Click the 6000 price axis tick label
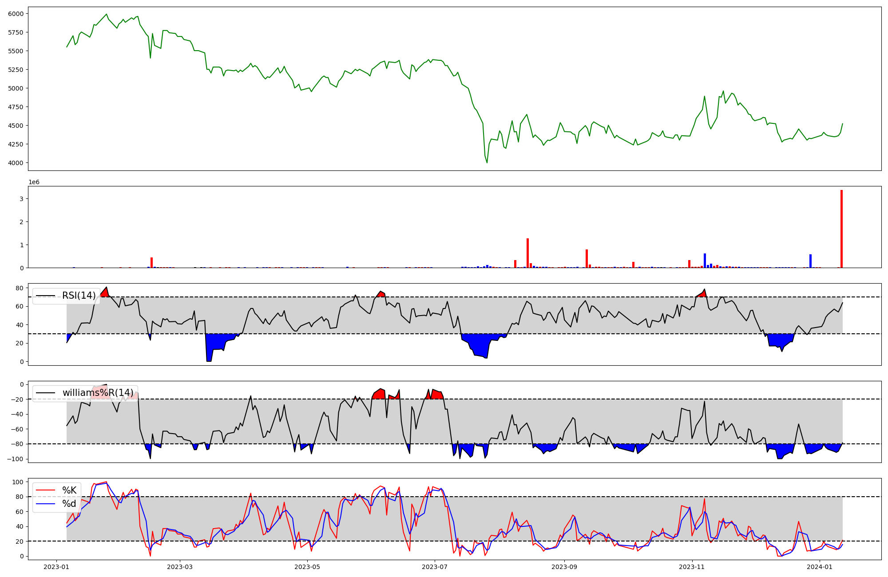The image size is (888, 577). point(16,14)
